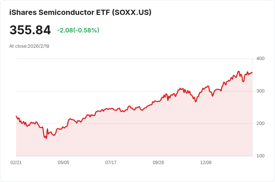Select the 05/05 date on the x-axis
The height and width of the screenshot is (182, 275).
tap(64, 163)
